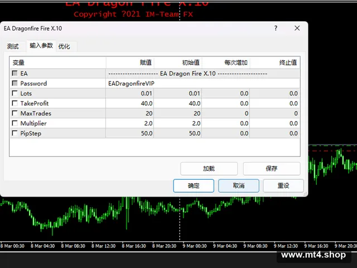Image resolution: width=357 pixels, height=268 pixels.
Task: Click the 加载 button
Action: 209,169
